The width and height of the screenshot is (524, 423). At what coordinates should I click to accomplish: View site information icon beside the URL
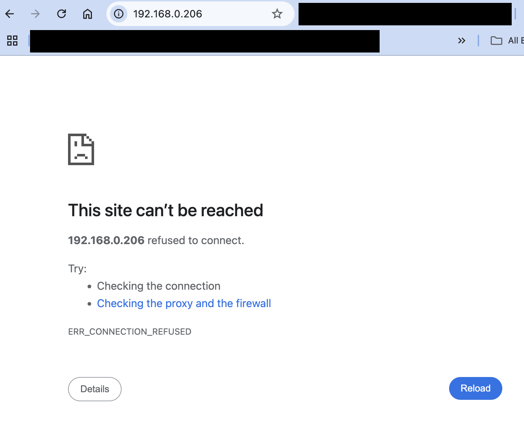point(119,14)
